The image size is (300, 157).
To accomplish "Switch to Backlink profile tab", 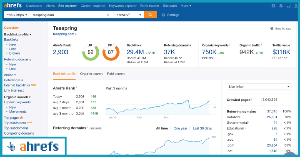I will [x=64, y=74].
